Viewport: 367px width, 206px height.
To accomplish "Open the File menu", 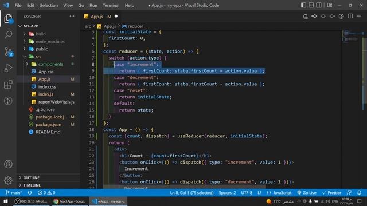I will pyautogui.click(x=18, y=5).
